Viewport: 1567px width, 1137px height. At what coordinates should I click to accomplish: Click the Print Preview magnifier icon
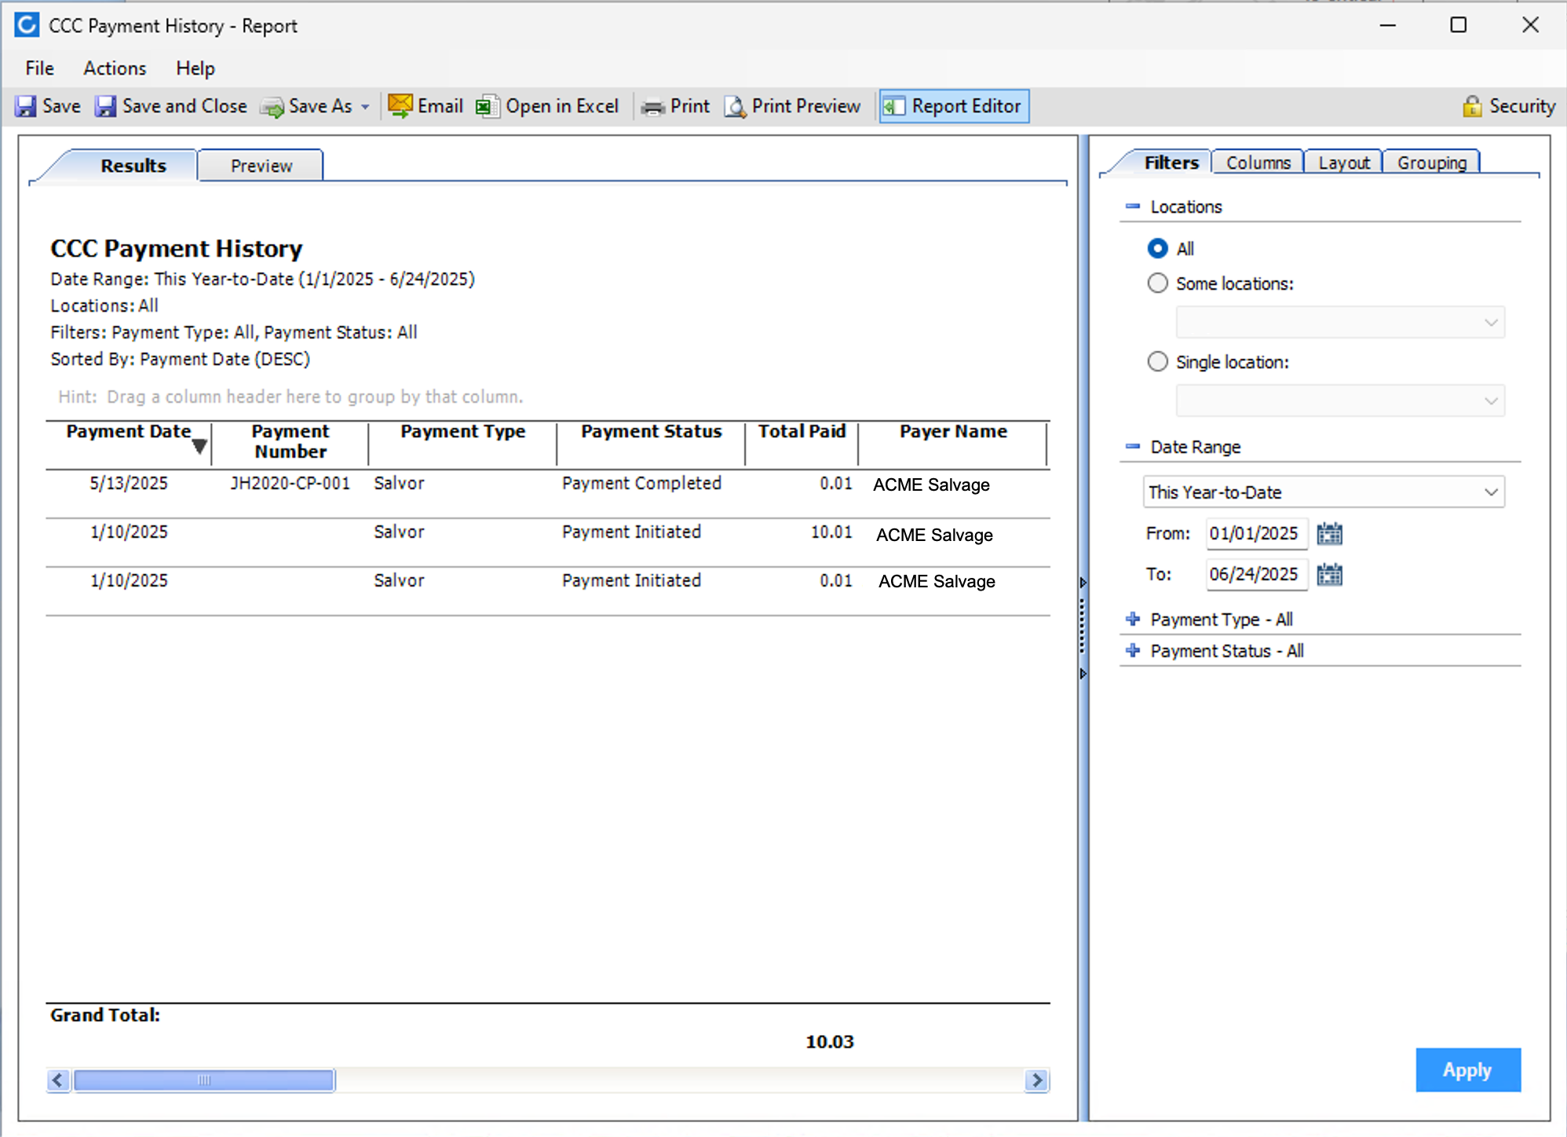(736, 106)
